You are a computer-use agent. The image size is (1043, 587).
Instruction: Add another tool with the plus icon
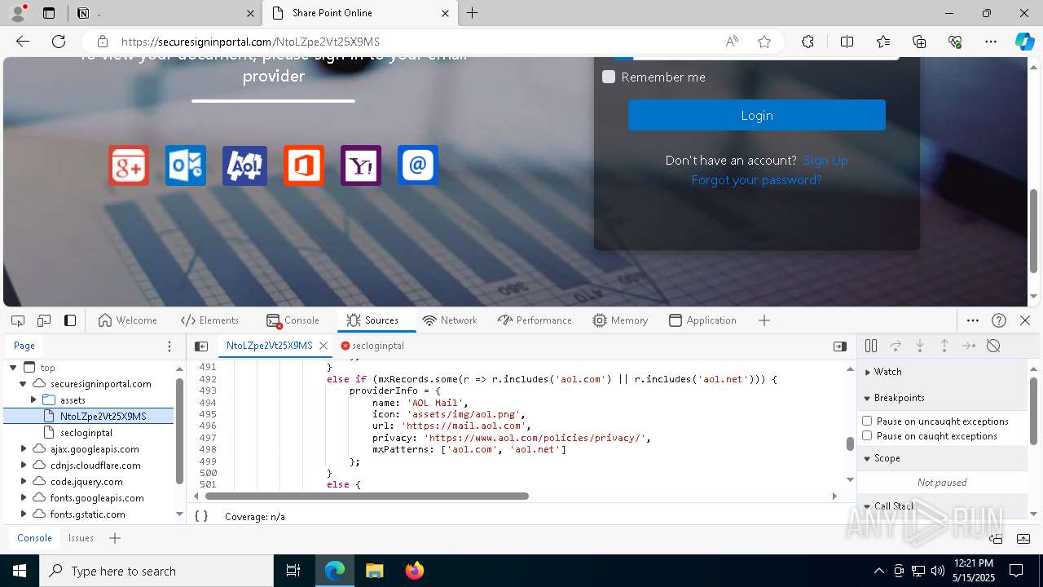[764, 320]
